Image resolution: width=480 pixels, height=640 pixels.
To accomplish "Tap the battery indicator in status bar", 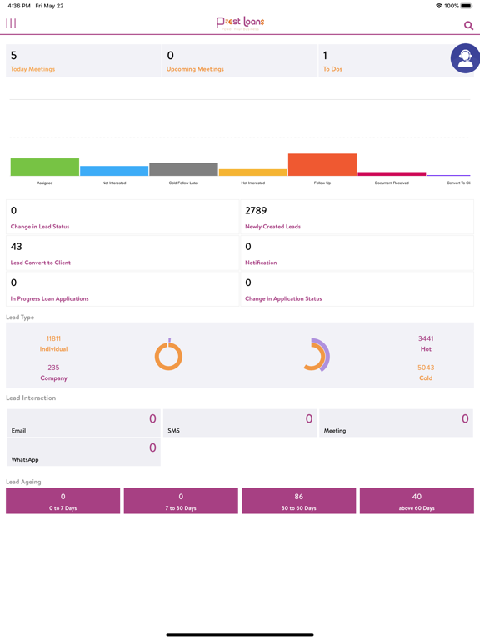I will pyautogui.click(x=467, y=6).
